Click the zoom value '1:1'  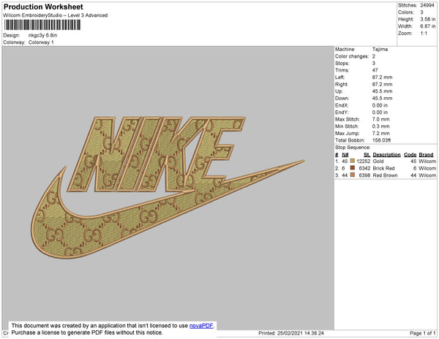424,34
